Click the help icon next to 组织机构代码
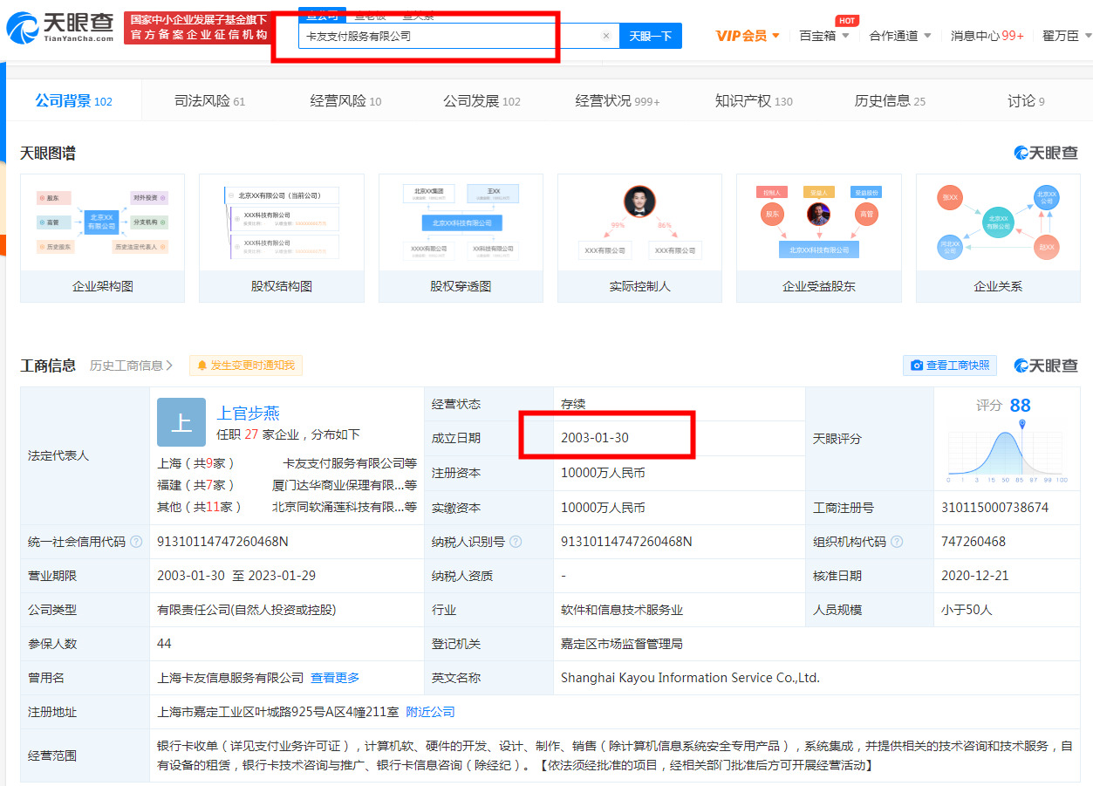Screen dimensions: 1093x786 pyautogui.click(x=897, y=542)
